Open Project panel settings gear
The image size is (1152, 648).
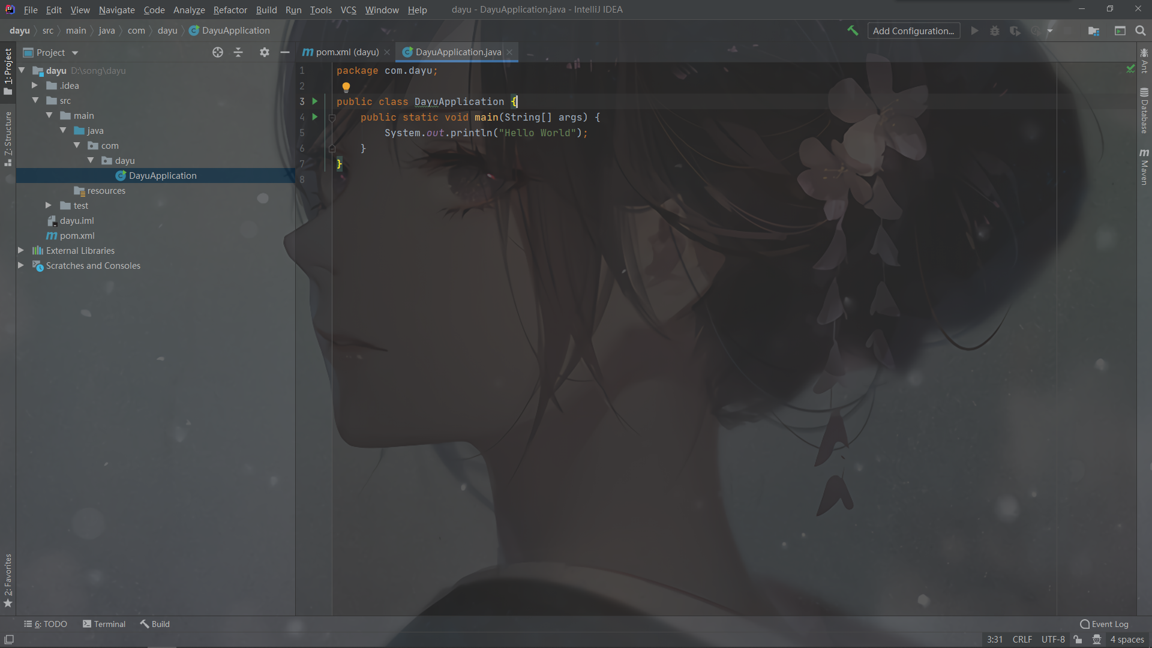(265, 52)
